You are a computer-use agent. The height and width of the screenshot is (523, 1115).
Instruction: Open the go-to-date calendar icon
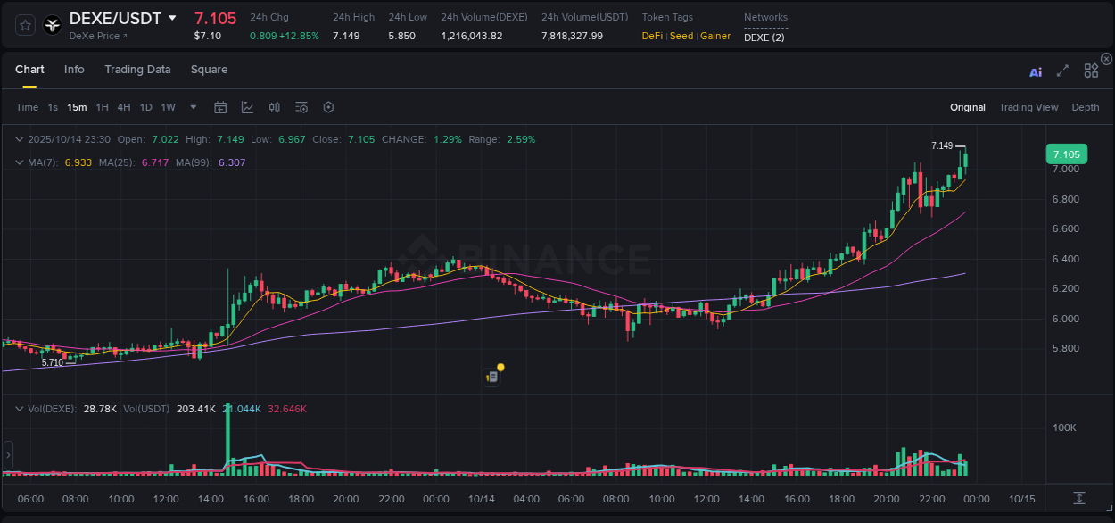[x=220, y=107]
